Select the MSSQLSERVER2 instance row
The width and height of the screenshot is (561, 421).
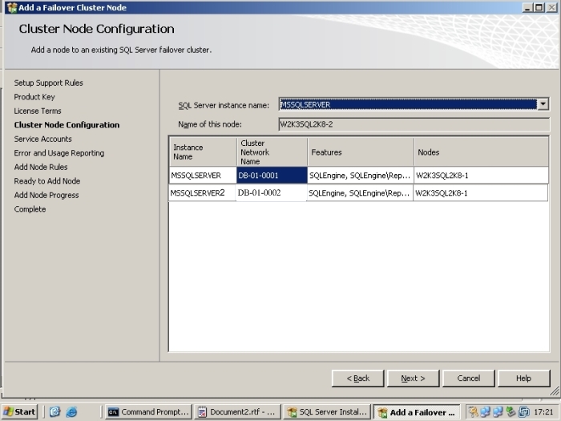click(196, 193)
